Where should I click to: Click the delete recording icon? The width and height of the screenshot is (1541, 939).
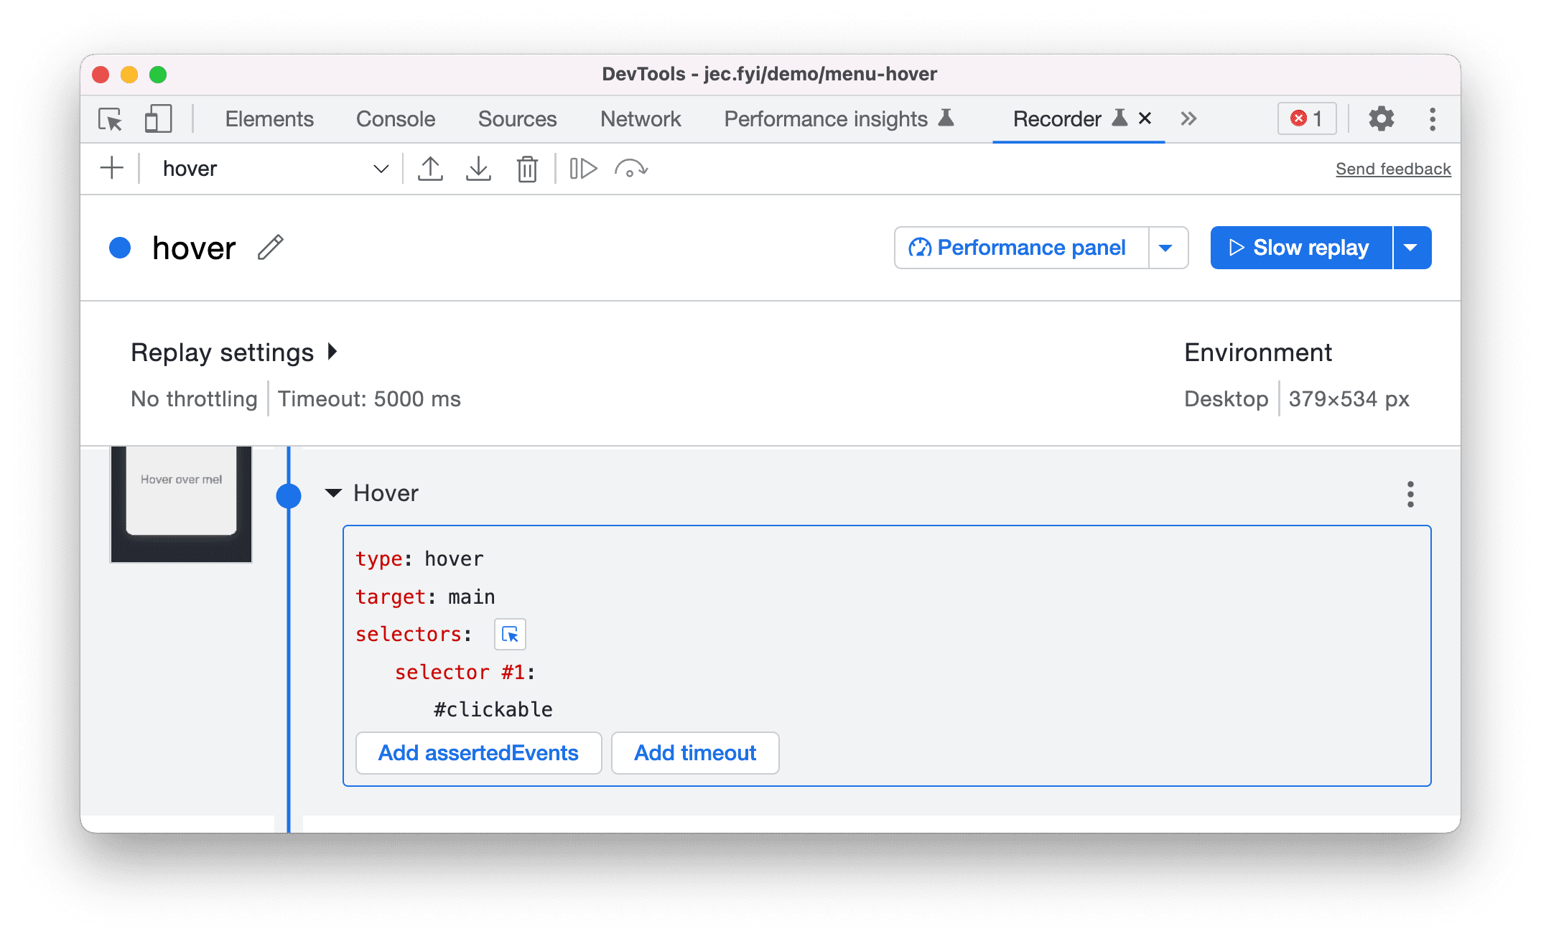(x=529, y=169)
